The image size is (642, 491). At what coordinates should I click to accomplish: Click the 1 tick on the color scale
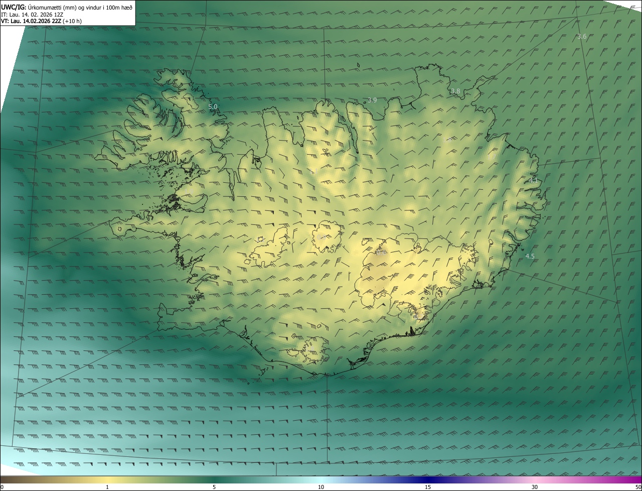coord(107,487)
